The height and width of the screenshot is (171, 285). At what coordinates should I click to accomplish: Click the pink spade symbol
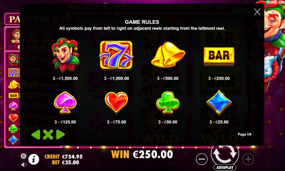[65, 102]
